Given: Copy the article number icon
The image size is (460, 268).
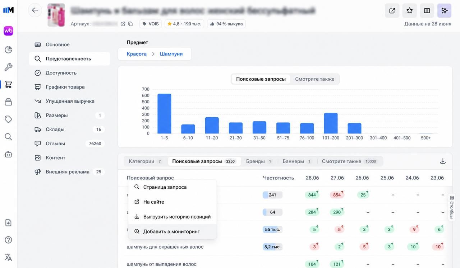Looking at the screenshot, I should [x=130, y=24].
